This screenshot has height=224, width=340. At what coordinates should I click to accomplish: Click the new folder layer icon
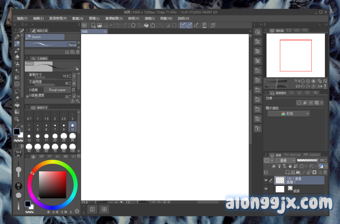pos(298,172)
